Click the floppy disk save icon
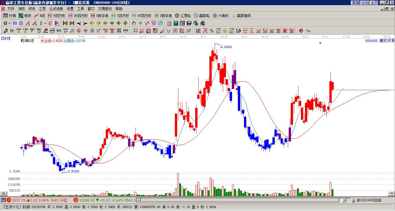 189,23
